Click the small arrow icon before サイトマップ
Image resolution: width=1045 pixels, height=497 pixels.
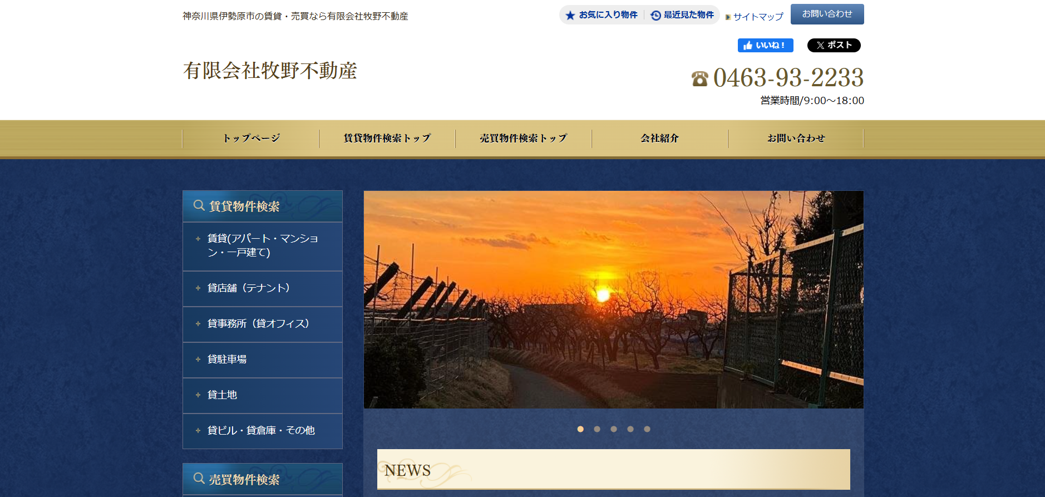point(728,17)
